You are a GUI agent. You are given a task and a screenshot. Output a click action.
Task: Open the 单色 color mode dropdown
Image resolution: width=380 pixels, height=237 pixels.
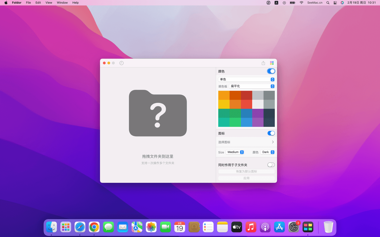tap(246, 79)
